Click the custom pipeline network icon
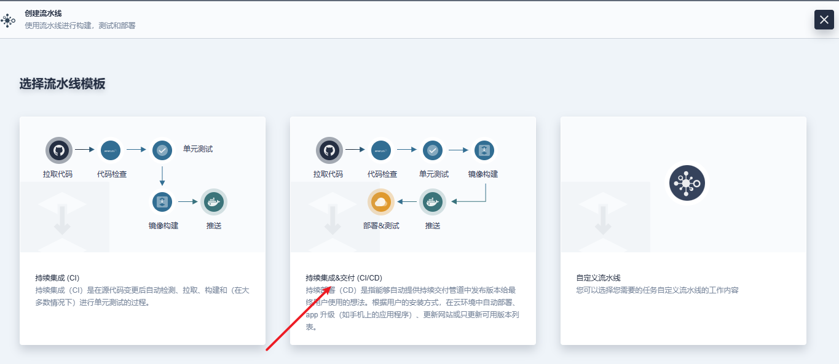The image size is (839, 364). pos(687,183)
